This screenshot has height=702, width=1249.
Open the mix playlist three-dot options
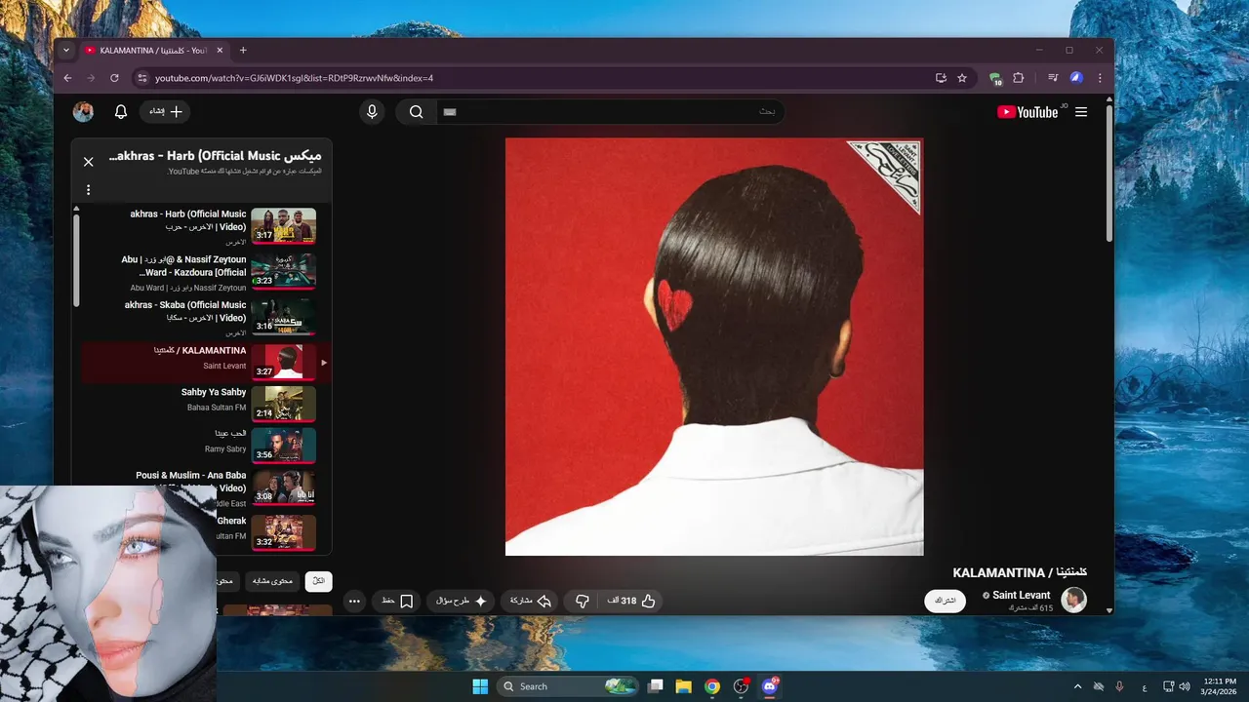point(88,190)
